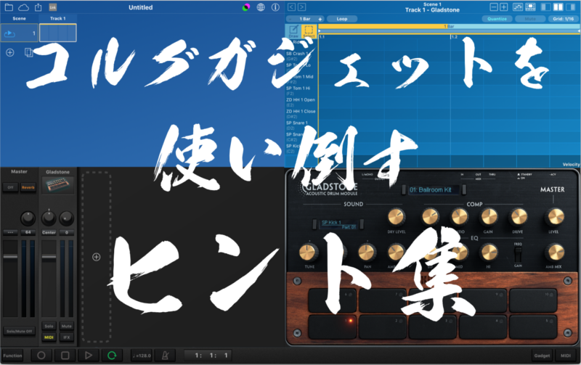Adjust the Master reverb knob
This screenshot has width=581, height=365.
(28, 218)
